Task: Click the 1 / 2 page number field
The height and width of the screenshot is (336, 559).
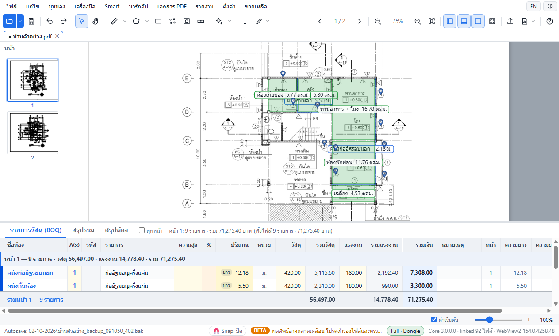Action: click(x=340, y=21)
